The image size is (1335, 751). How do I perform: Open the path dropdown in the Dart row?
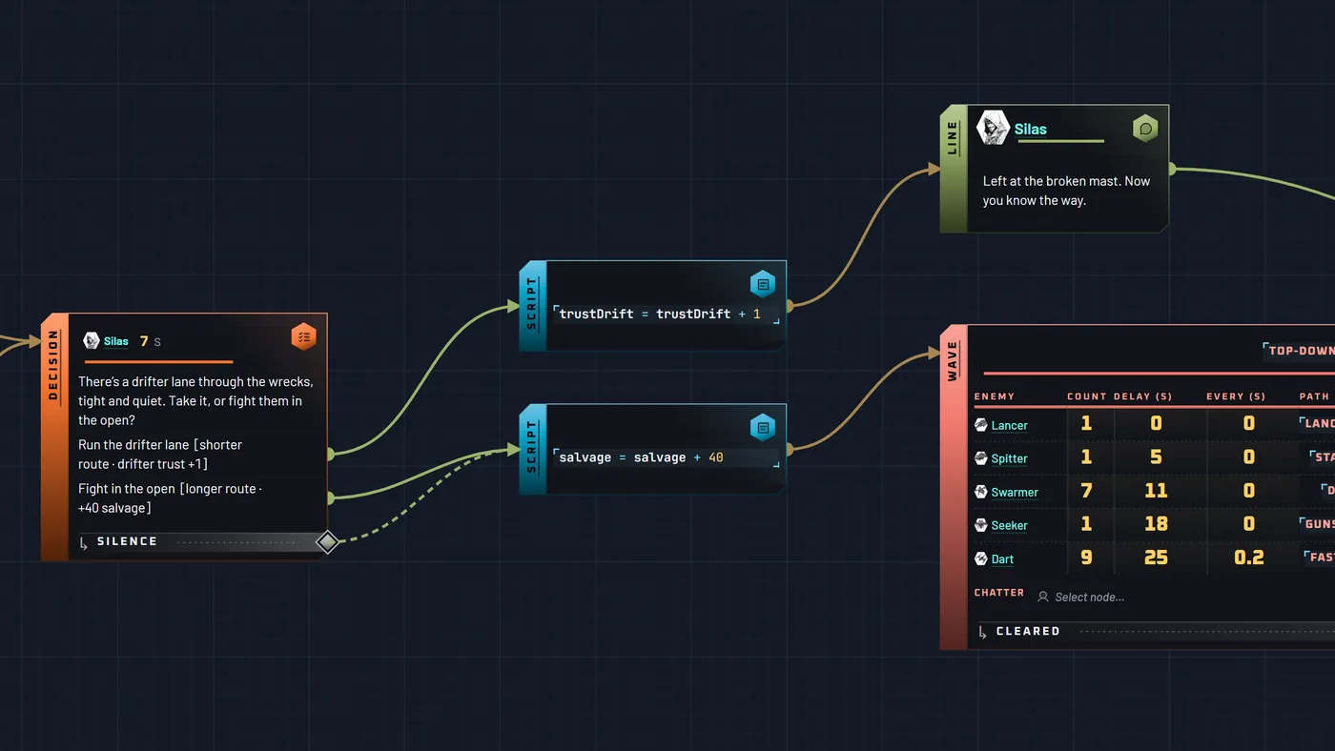click(1320, 557)
